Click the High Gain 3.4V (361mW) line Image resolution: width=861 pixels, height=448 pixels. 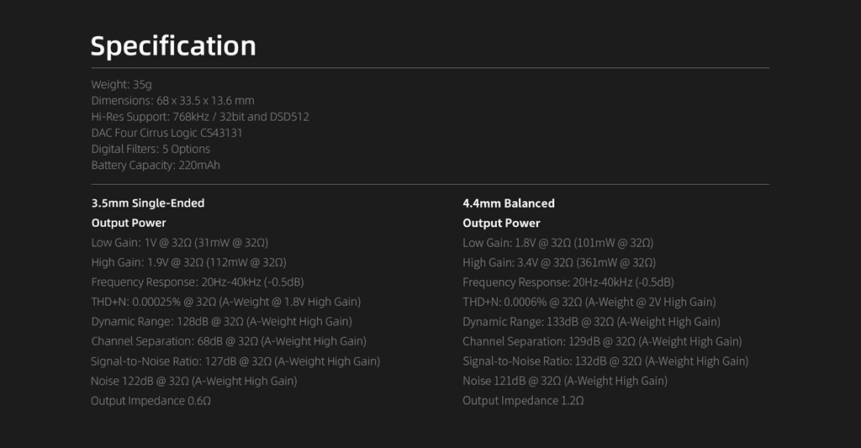(x=558, y=262)
